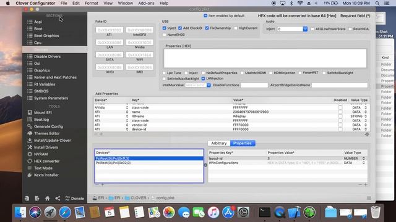Open the SMBIOS section
Image resolution: width=396 pixels, height=222 pixels.
[x=41, y=91]
